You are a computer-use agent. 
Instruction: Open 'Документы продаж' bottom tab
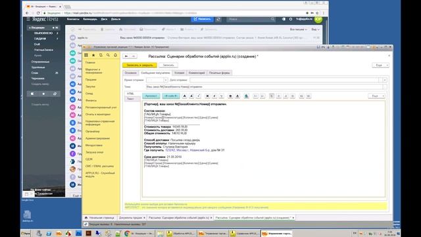point(132,218)
